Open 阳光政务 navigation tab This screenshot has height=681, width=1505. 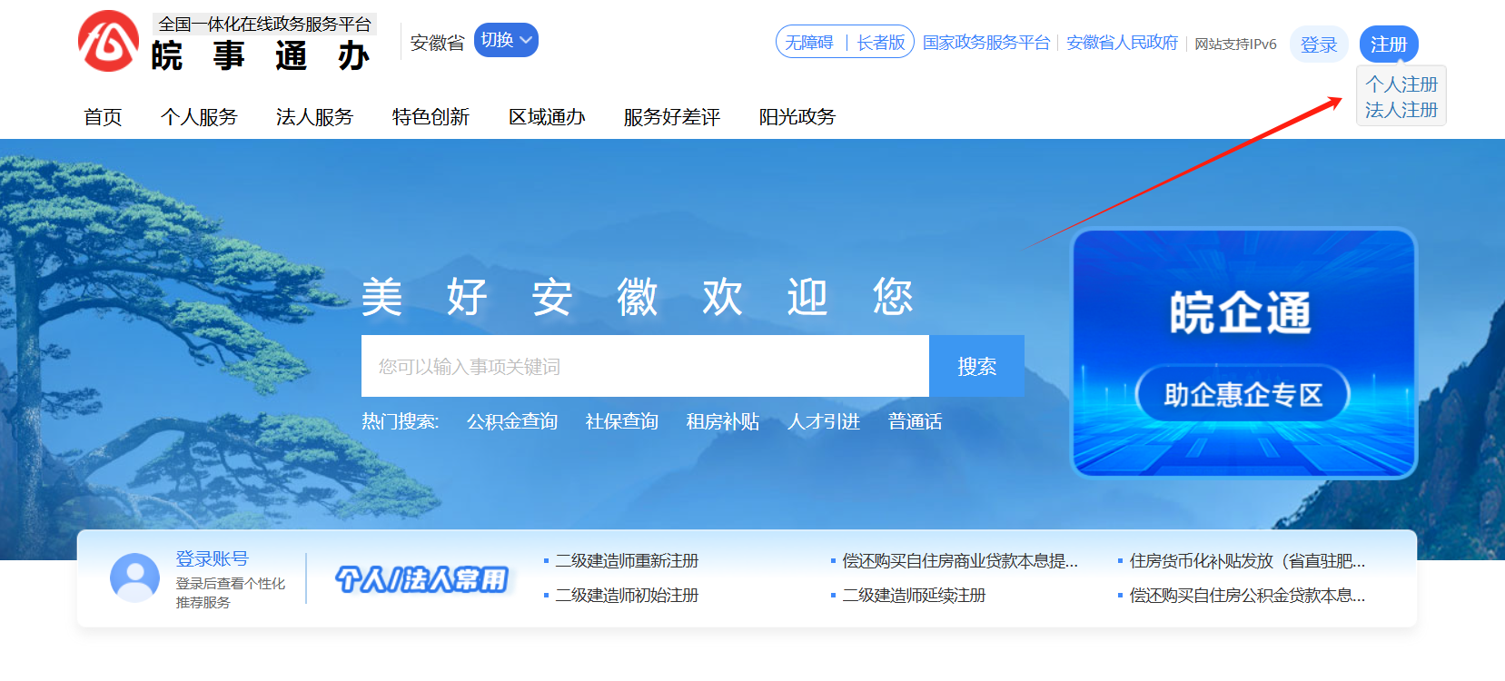tap(797, 117)
